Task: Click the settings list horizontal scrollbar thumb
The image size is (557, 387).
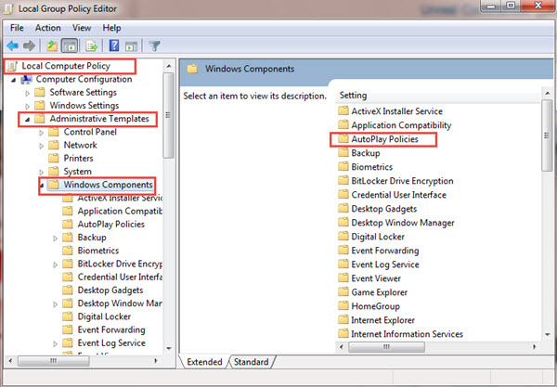Action: (386, 346)
